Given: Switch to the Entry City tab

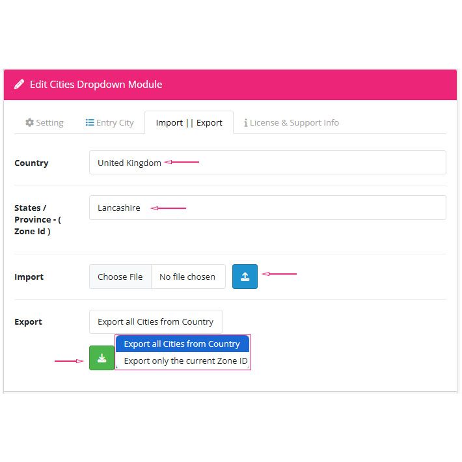Looking at the screenshot, I should click(109, 122).
